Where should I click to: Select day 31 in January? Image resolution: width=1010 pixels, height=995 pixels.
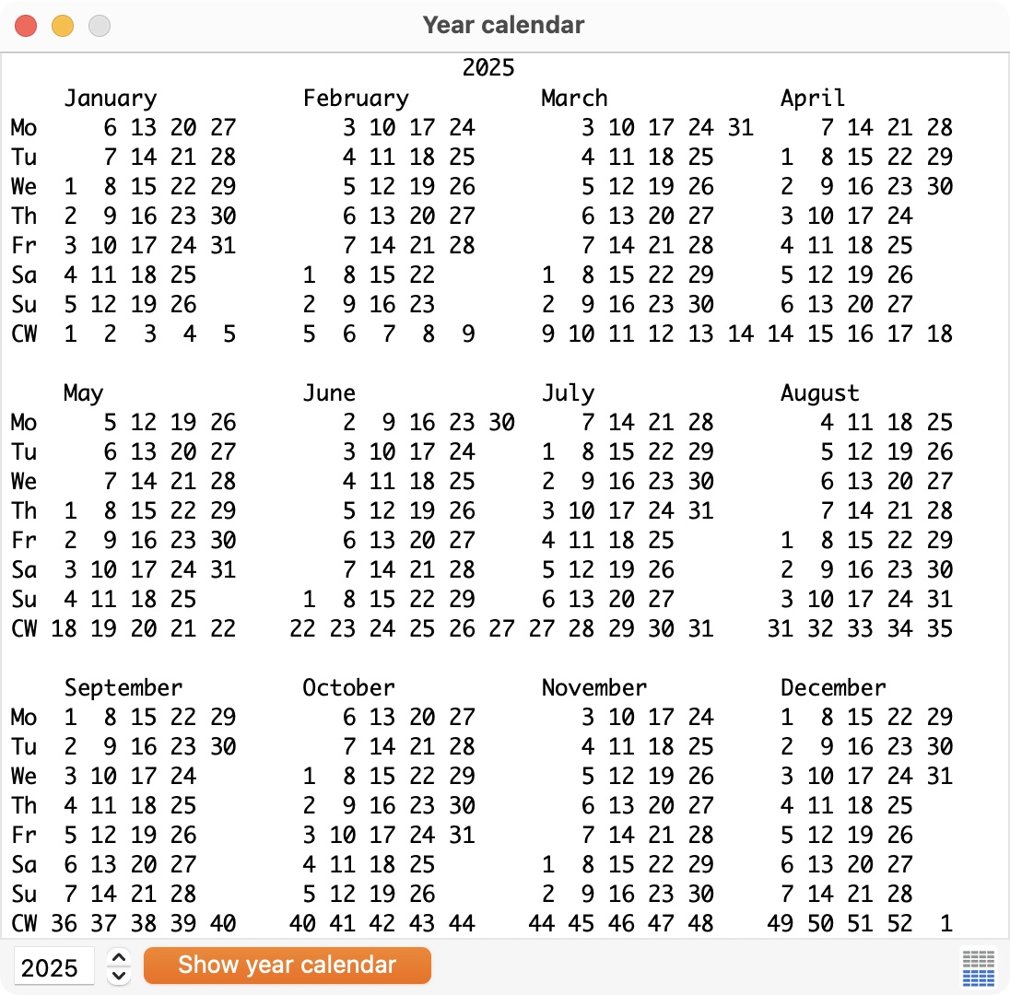pos(223,245)
